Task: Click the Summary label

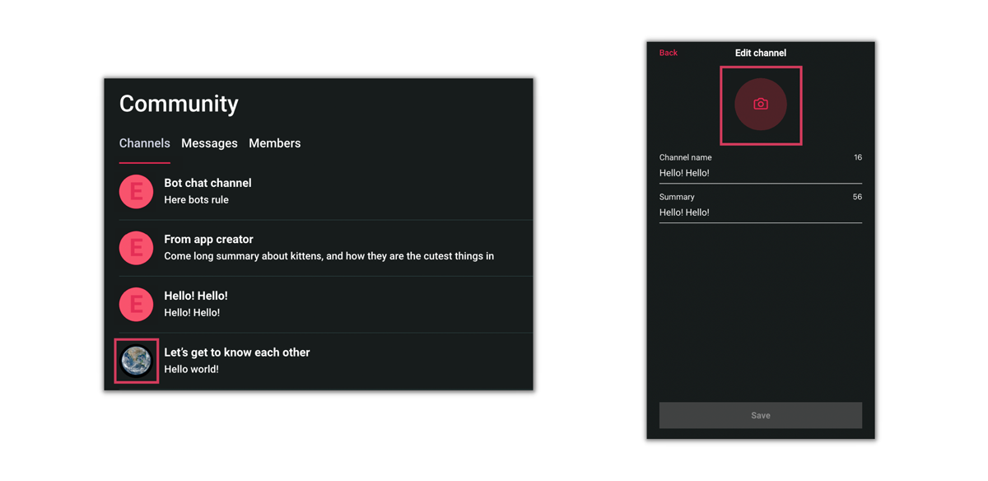Action: coord(677,197)
